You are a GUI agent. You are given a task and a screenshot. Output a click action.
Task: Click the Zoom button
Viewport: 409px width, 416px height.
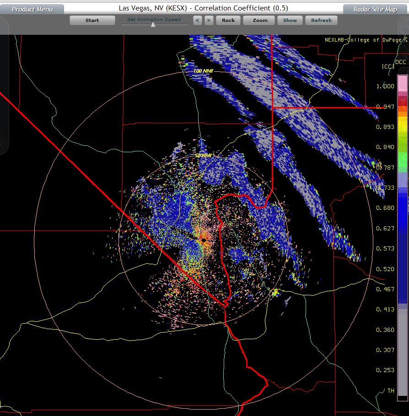[x=260, y=20]
